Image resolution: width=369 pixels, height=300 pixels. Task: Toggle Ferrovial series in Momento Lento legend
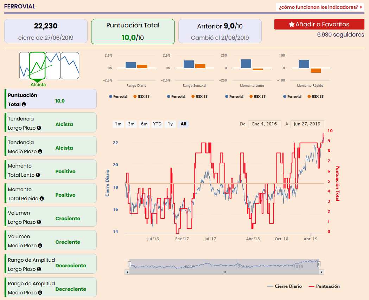(234, 97)
